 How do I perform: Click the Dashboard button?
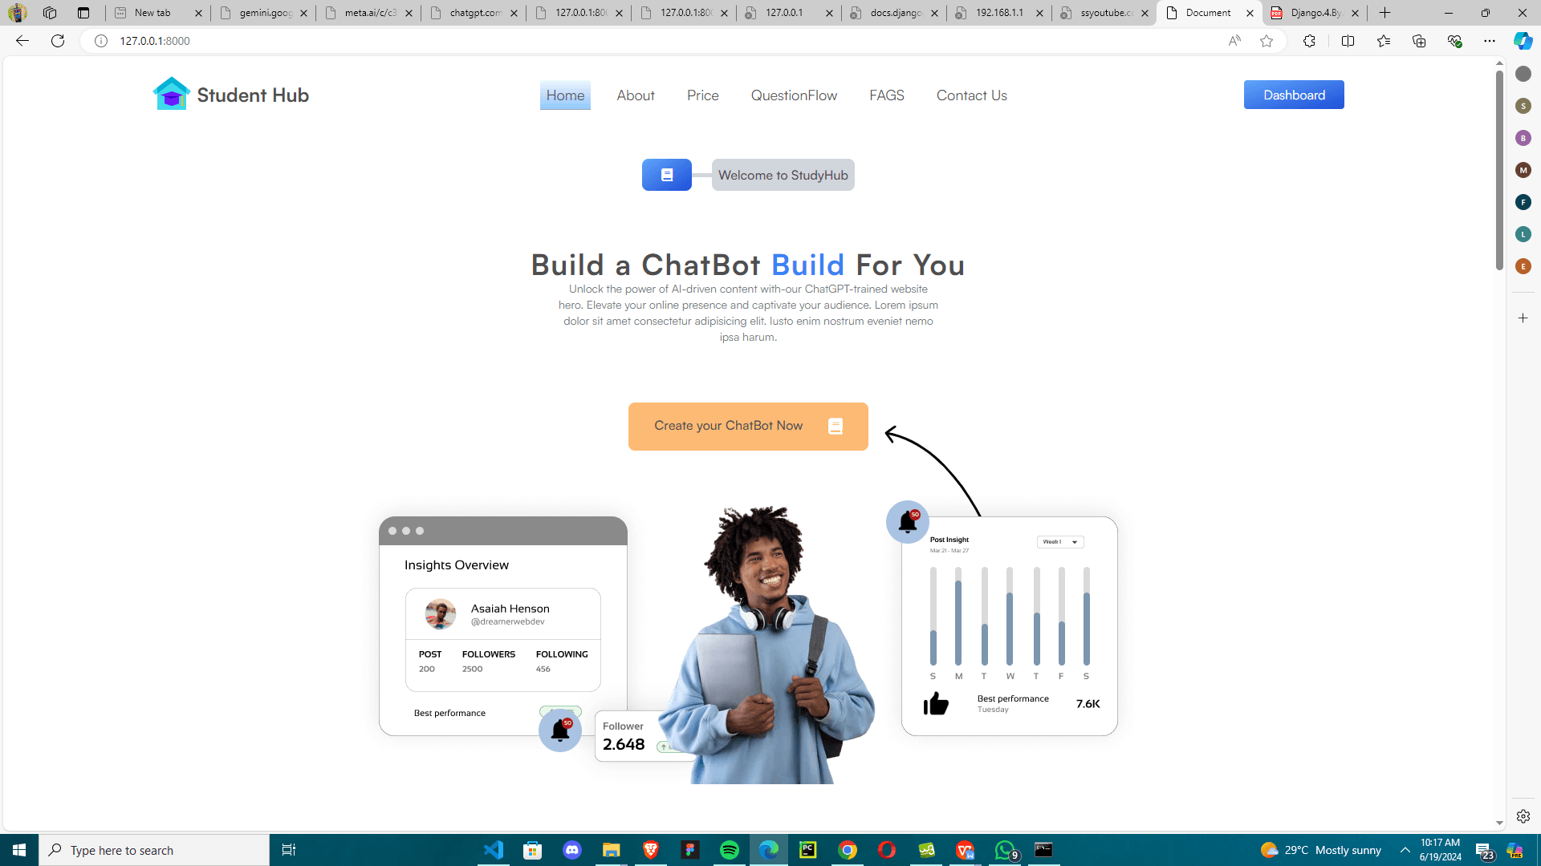click(1295, 95)
